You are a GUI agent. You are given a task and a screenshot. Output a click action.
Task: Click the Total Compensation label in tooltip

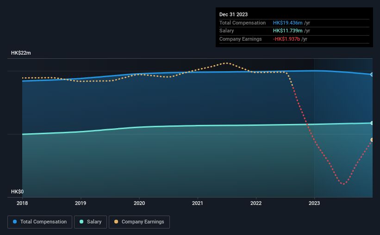click(243, 23)
